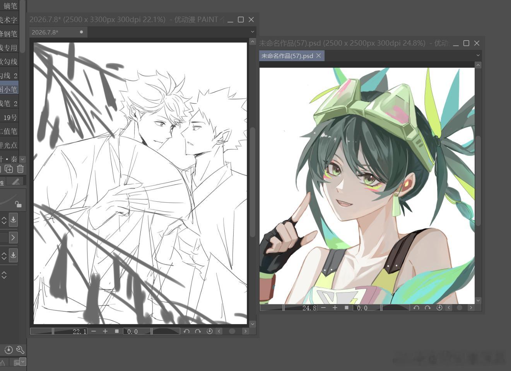The height and width of the screenshot is (371, 511).
Task: Click the colored character artwork canvas
Action: pos(367,186)
